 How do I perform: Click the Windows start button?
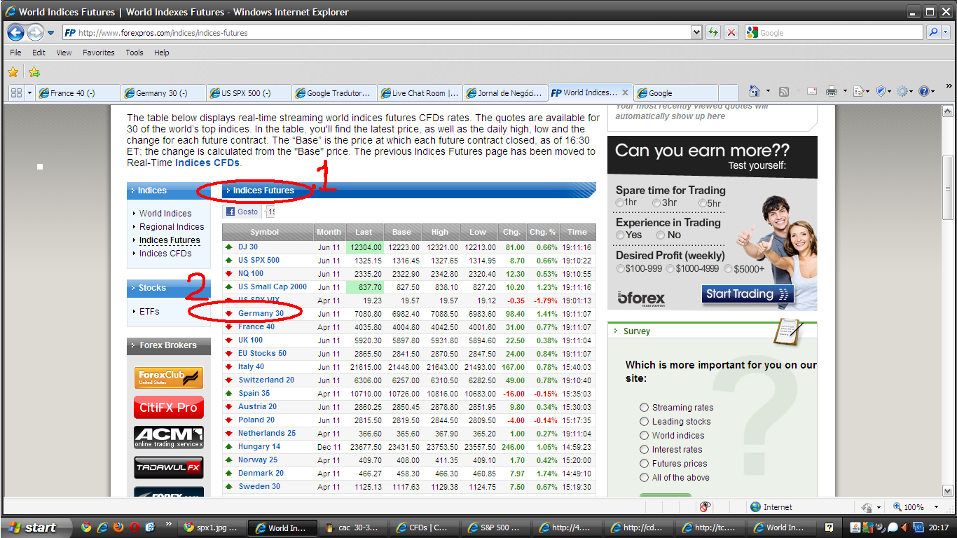point(36,527)
